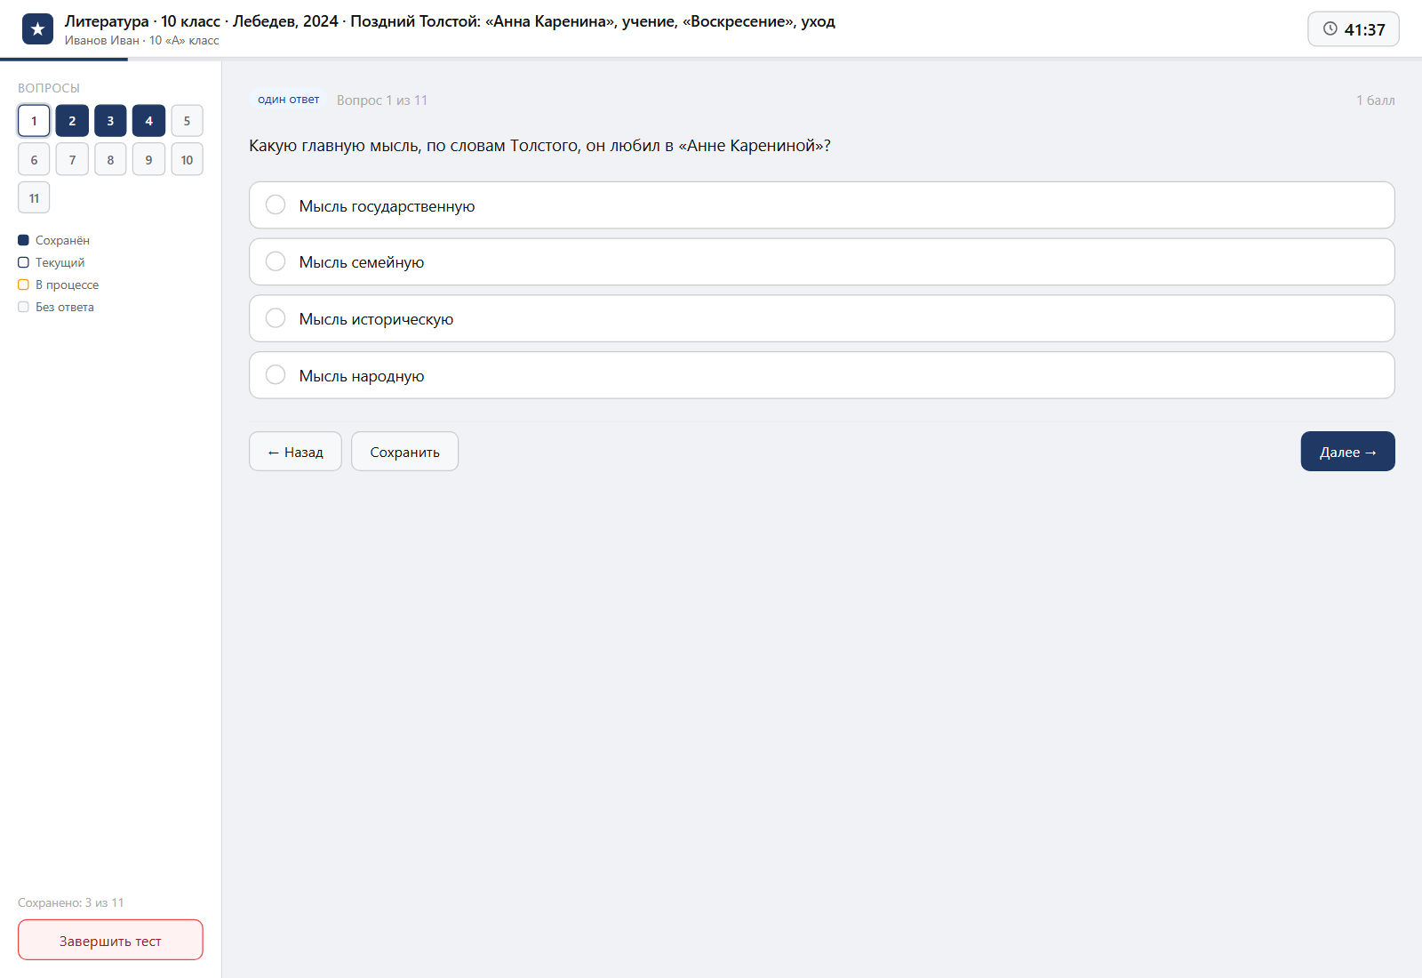
Task: Navigate to question 6
Action: tap(34, 159)
